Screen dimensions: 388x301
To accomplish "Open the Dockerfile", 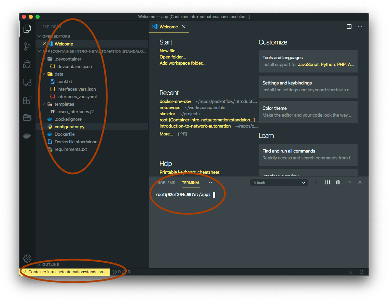I will pos(65,134).
